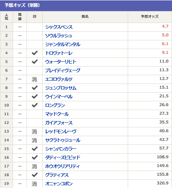172x188 pixels.
Task: Click the 予想オッズ（単勝） title bar
Action: 86,6
